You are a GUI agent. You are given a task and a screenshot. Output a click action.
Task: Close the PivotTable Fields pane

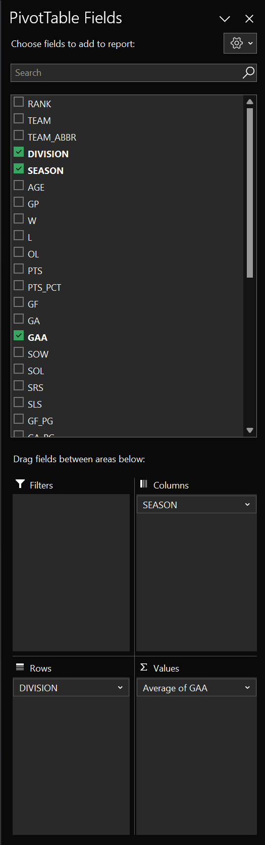[x=249, y=19]
